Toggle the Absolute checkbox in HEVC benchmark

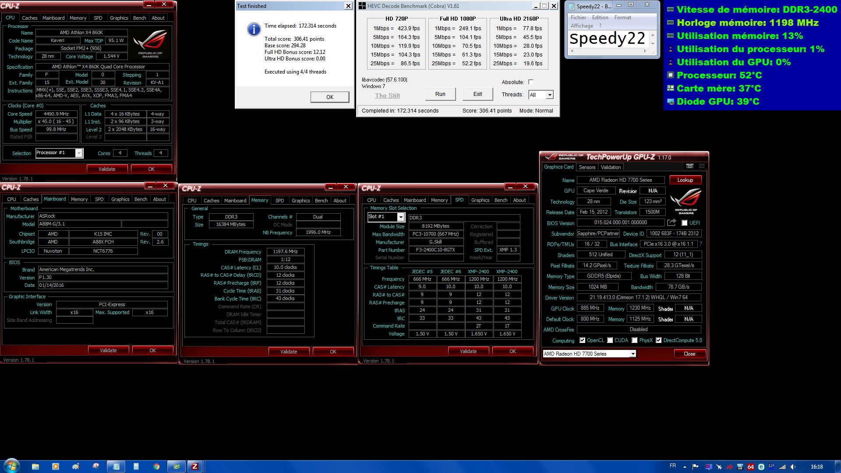(531, 82)
